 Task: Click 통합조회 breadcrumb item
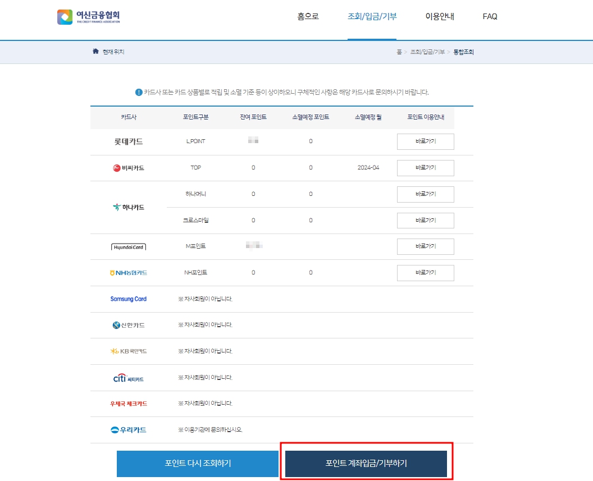[463, 52]
